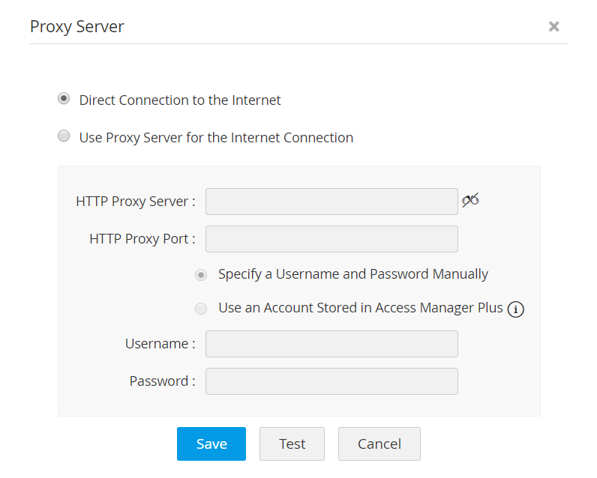Click the crossed-out binoculars icon beside HTTP Proxy Server

tap(470, 200)
